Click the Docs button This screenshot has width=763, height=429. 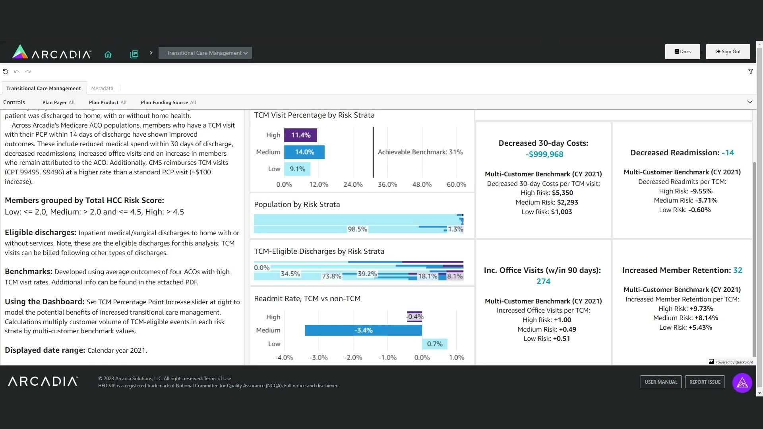(x=682, y=52)
